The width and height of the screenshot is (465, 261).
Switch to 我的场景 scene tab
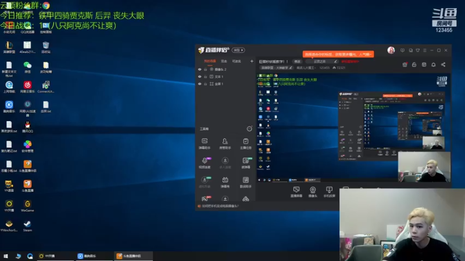click(x=210, y=61)
